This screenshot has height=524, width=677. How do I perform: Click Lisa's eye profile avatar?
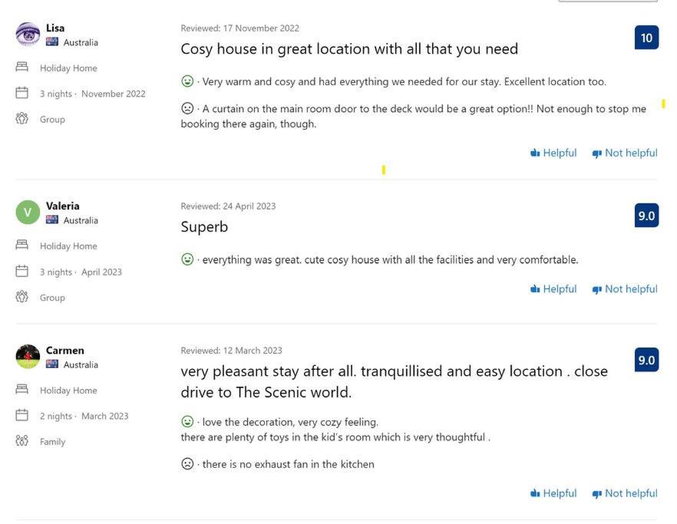[x=28, y=34]
